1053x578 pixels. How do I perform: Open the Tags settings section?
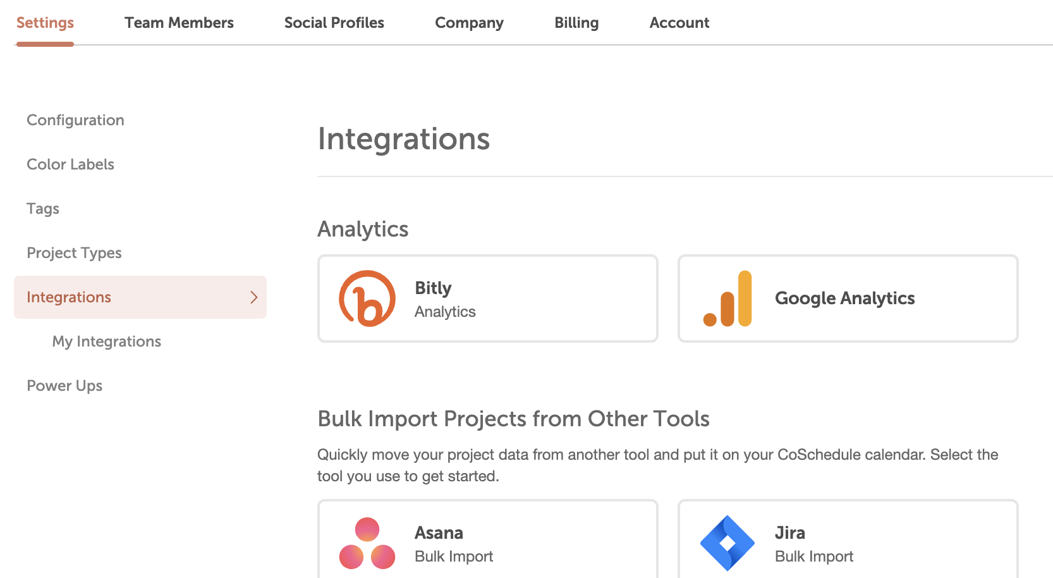point(43,209)
